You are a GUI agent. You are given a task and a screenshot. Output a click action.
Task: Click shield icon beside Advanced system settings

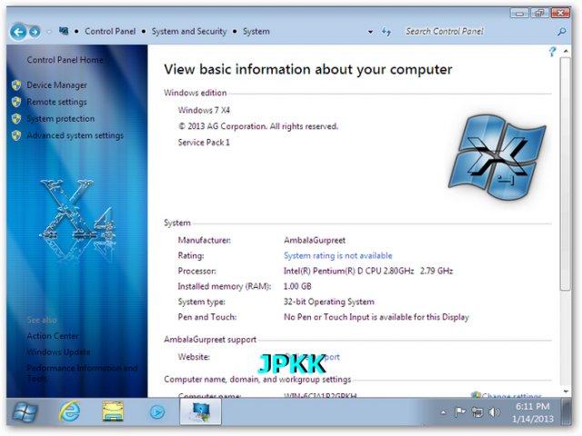[16, 135]
